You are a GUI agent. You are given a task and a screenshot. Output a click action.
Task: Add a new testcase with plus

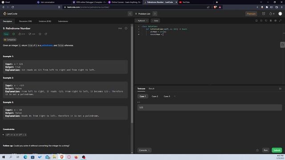pos(175,96)
